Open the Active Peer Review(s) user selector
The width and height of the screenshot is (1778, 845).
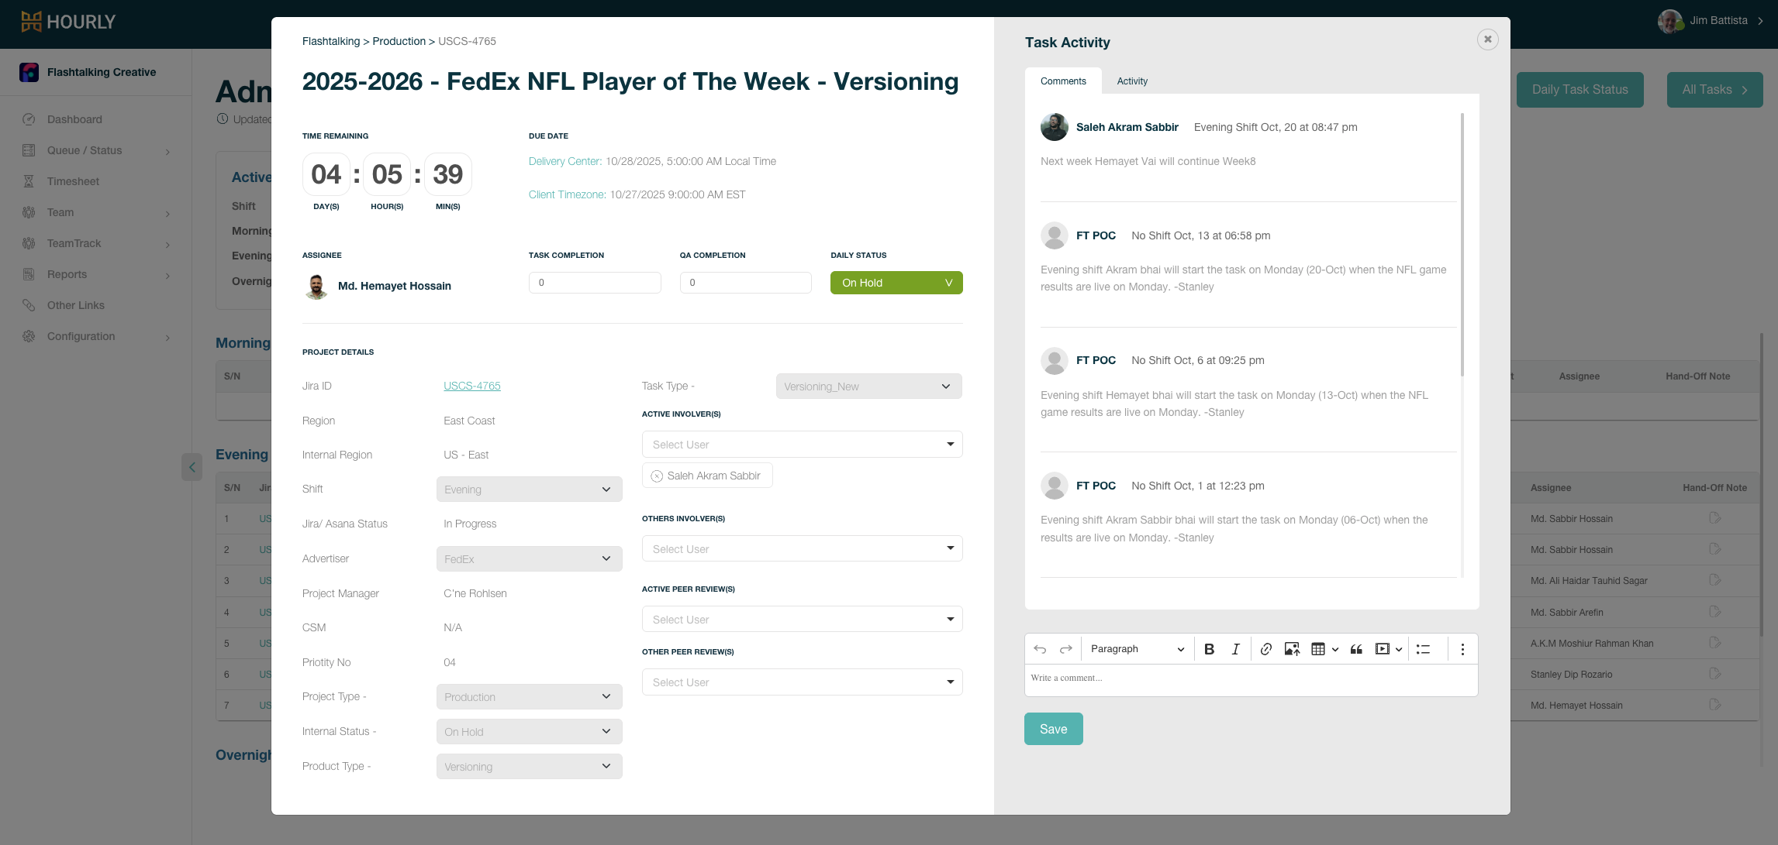pyautogui.click(x=802, y=620)
